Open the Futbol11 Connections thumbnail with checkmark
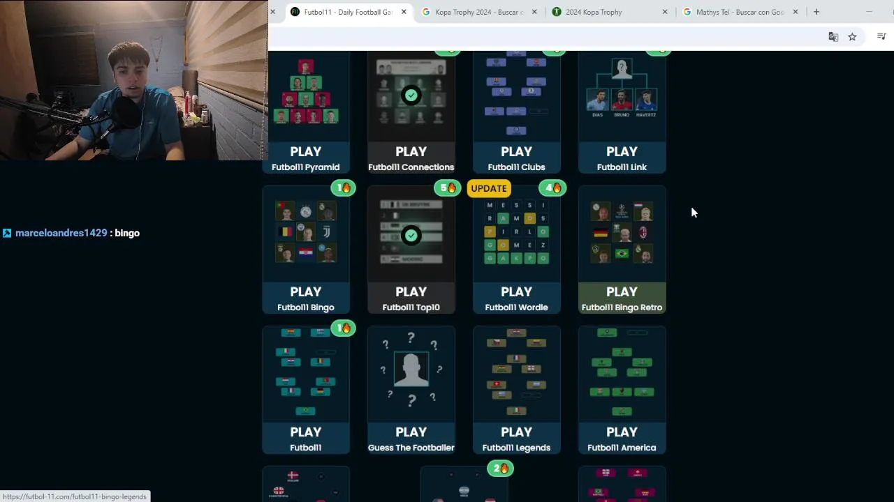 (411, 96)
